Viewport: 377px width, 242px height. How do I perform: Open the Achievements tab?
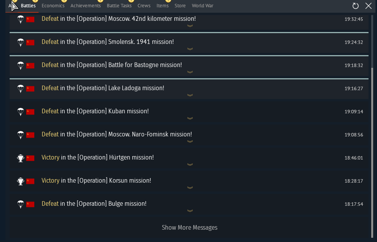86,6
